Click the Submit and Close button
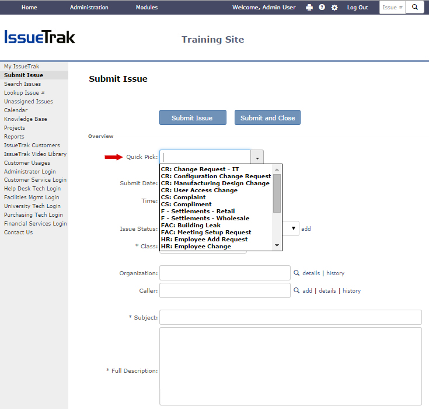 click(x=267, y=117)
